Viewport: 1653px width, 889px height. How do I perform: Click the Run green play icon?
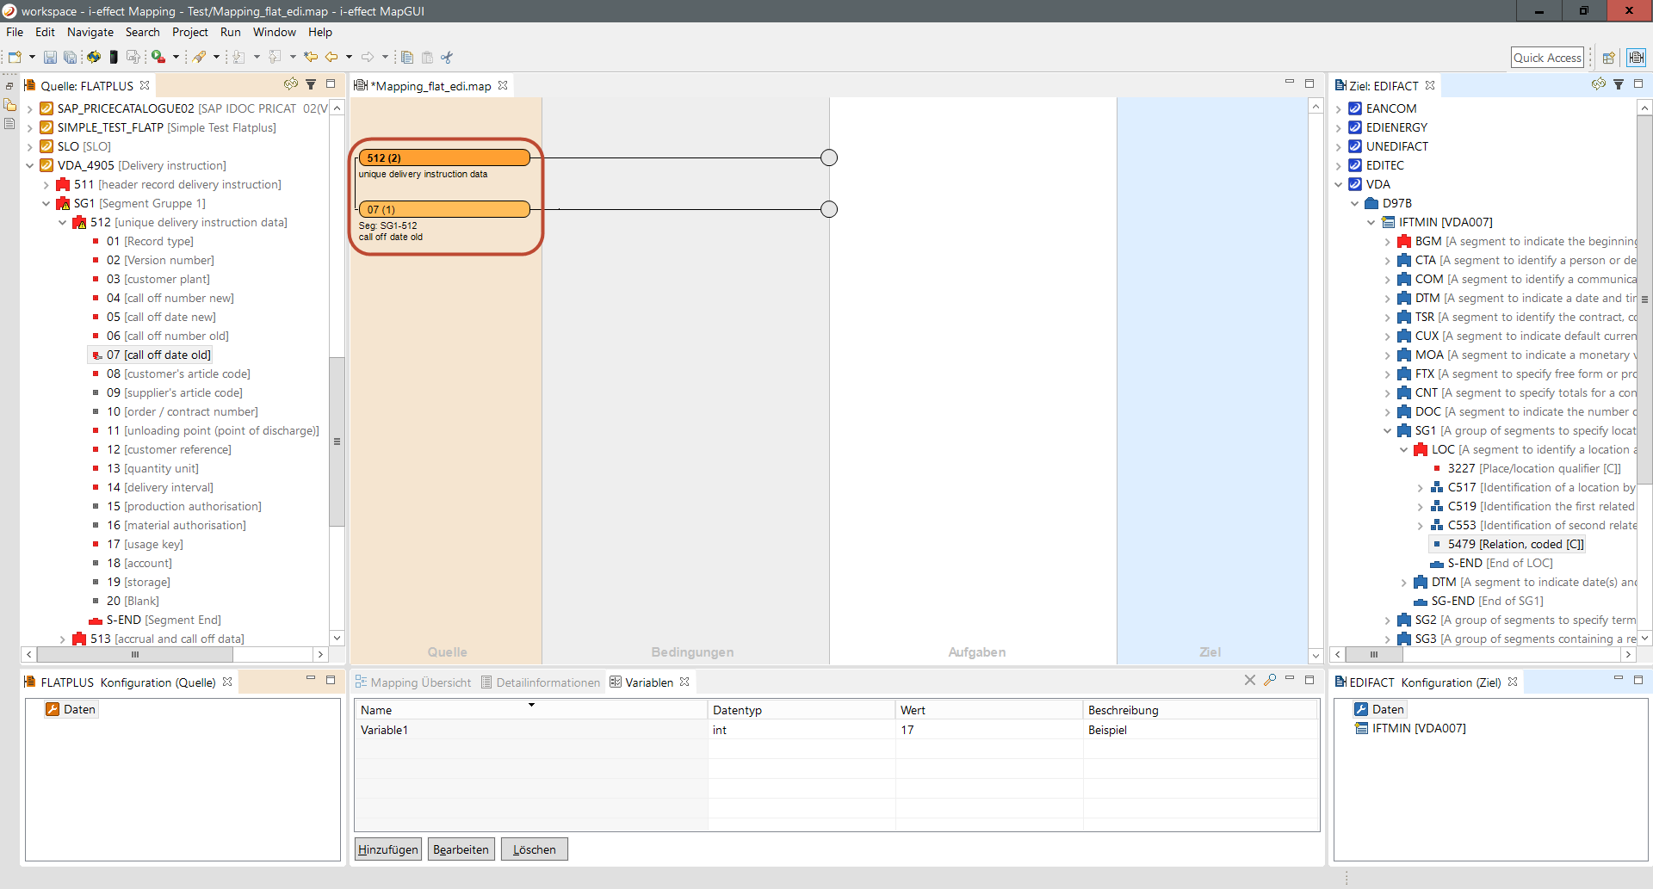tap(158, 58)
